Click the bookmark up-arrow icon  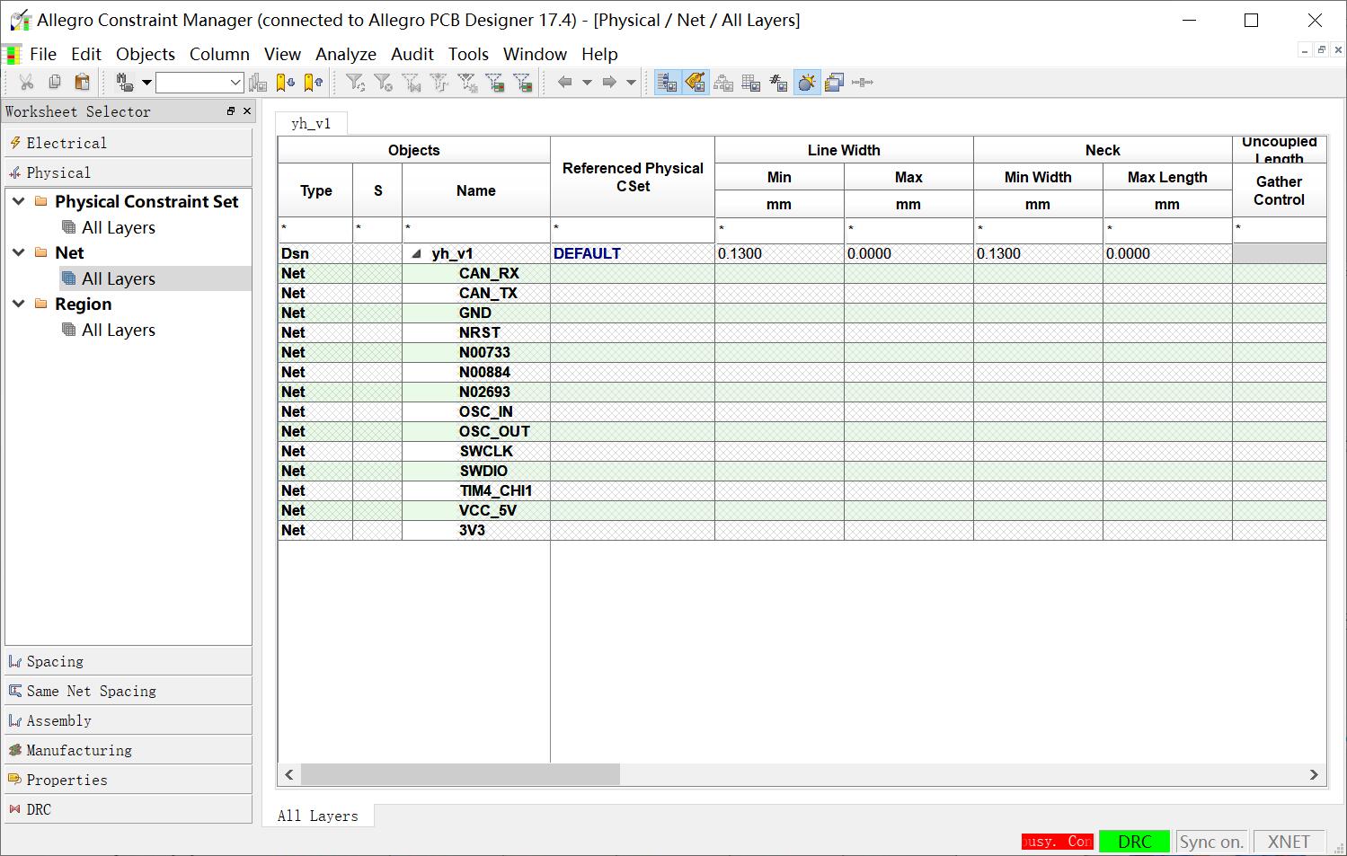pyautogui.click(x=313, y=83)
